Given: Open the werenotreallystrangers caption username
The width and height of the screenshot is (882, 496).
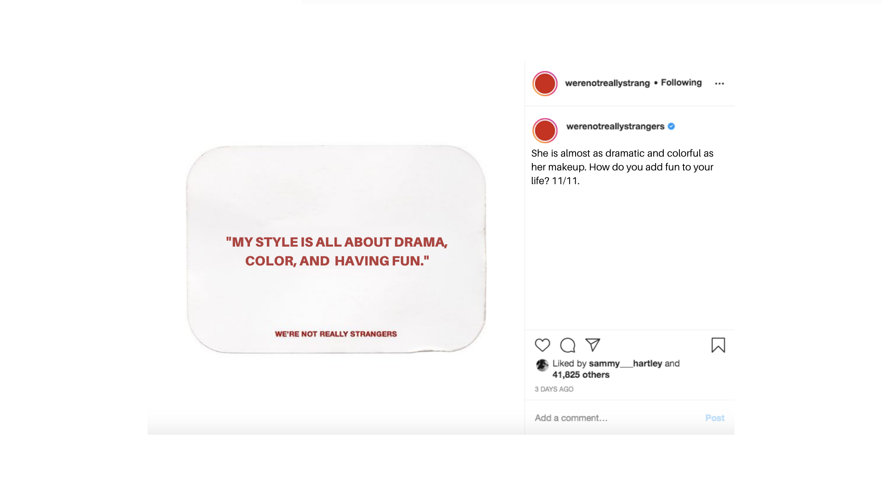Looking at the screenshot, I should tap(615, 126).
